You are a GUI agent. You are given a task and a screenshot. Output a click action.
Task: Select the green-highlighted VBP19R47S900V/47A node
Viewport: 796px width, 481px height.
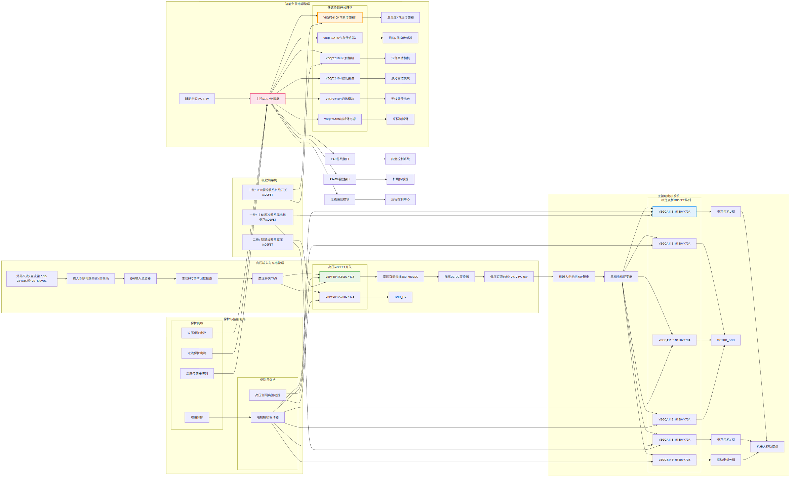click(340, 277)
